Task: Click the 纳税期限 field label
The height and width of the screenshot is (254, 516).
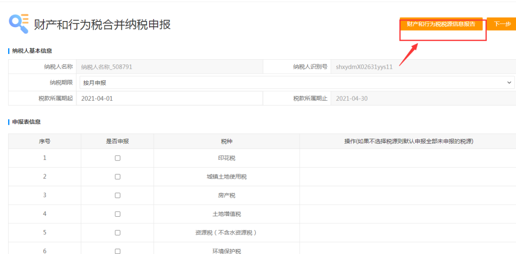Action: (61, 82)
